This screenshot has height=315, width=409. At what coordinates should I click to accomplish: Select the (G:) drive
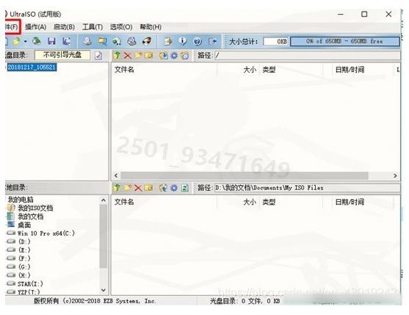pyautogui.click(x=24, y=267)
